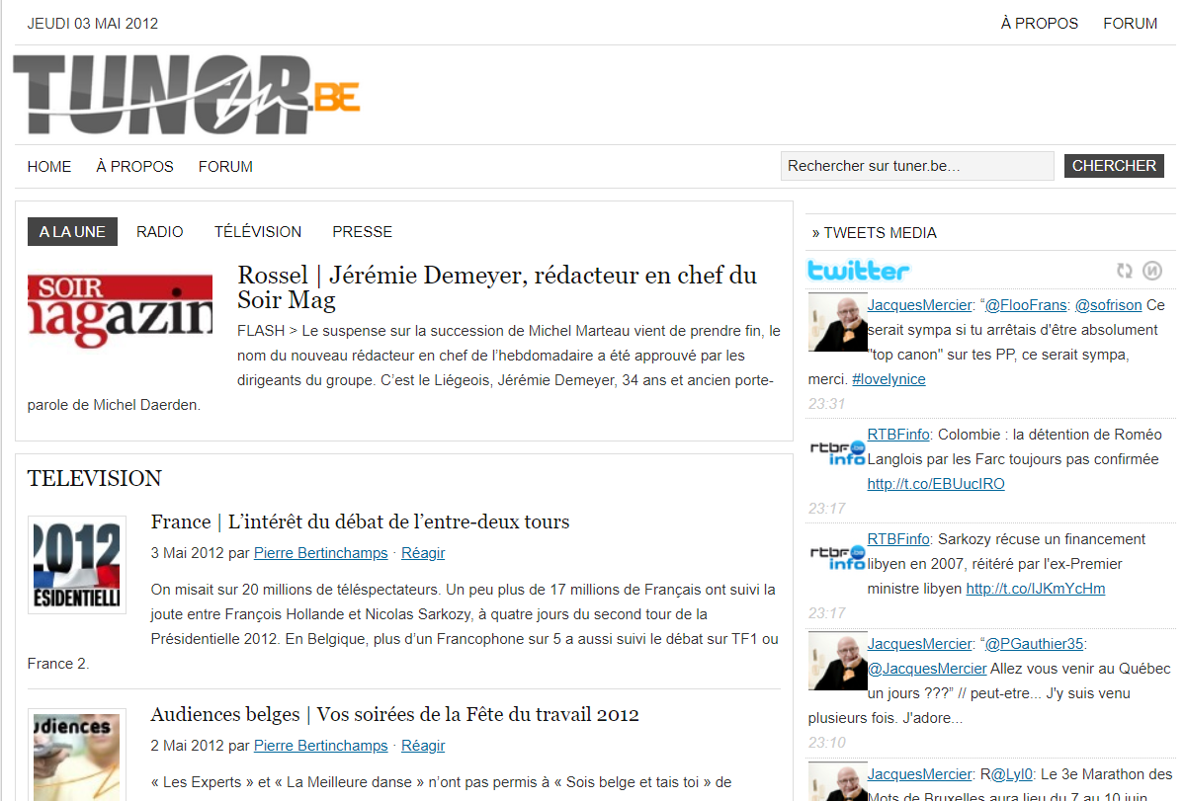
Task: Open the http://t.co/EBUucIRO link
Action: tap(936, 484)
